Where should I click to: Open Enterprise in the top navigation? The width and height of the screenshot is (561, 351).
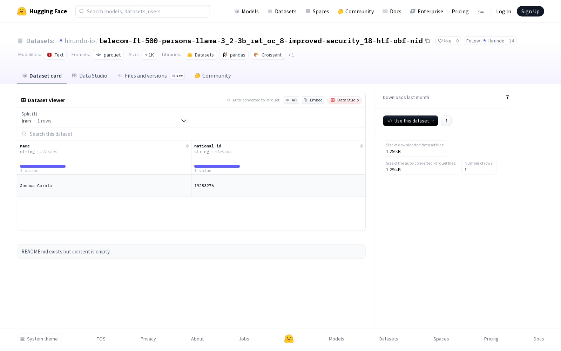427,11
